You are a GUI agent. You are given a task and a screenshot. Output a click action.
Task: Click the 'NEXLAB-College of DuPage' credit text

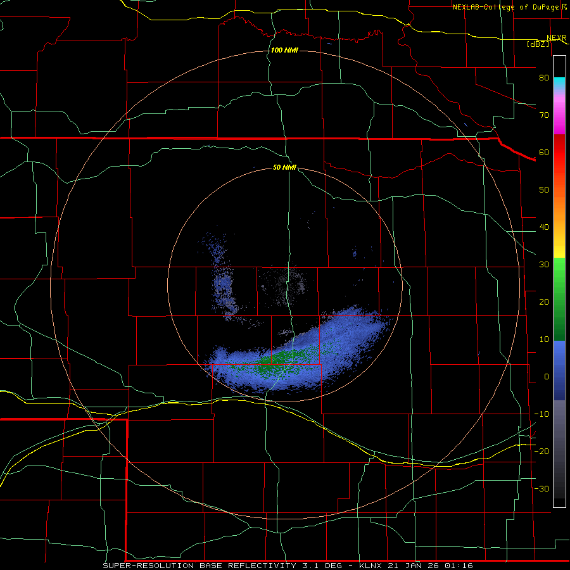pyautogui.click(x=507, y=7)
